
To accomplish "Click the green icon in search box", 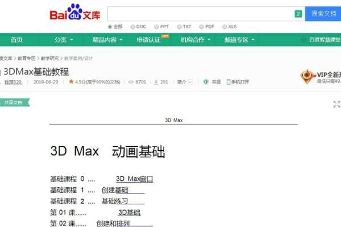I will coord(298,14).
